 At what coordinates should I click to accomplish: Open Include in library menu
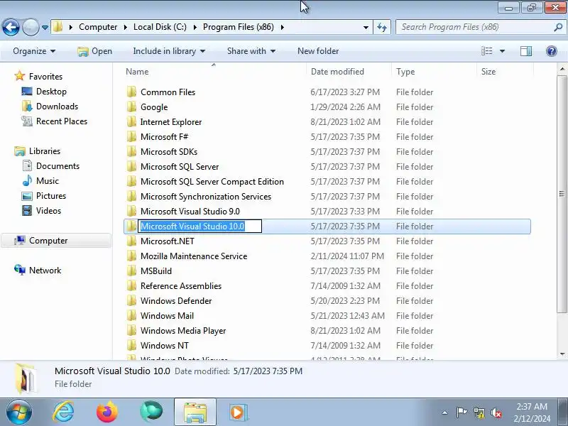point(169,51)
